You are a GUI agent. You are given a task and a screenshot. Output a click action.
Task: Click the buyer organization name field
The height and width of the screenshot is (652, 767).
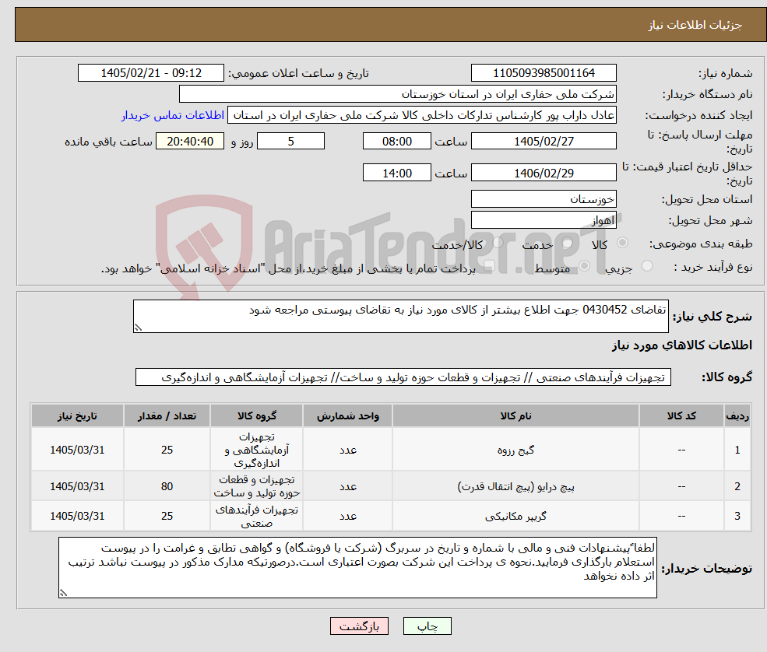click(x=397, y=94)
